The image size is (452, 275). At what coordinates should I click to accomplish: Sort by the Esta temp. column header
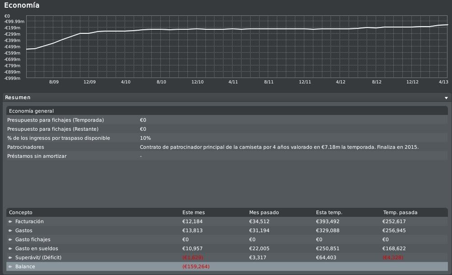coord(329,212)
